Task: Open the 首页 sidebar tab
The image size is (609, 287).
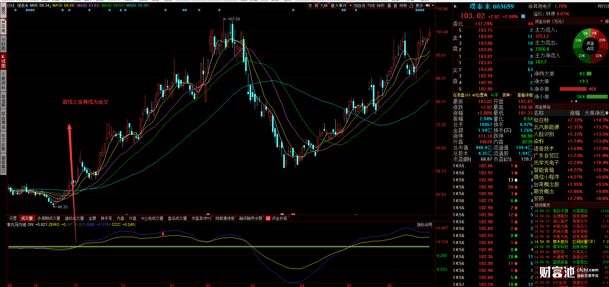Action: 3,10
